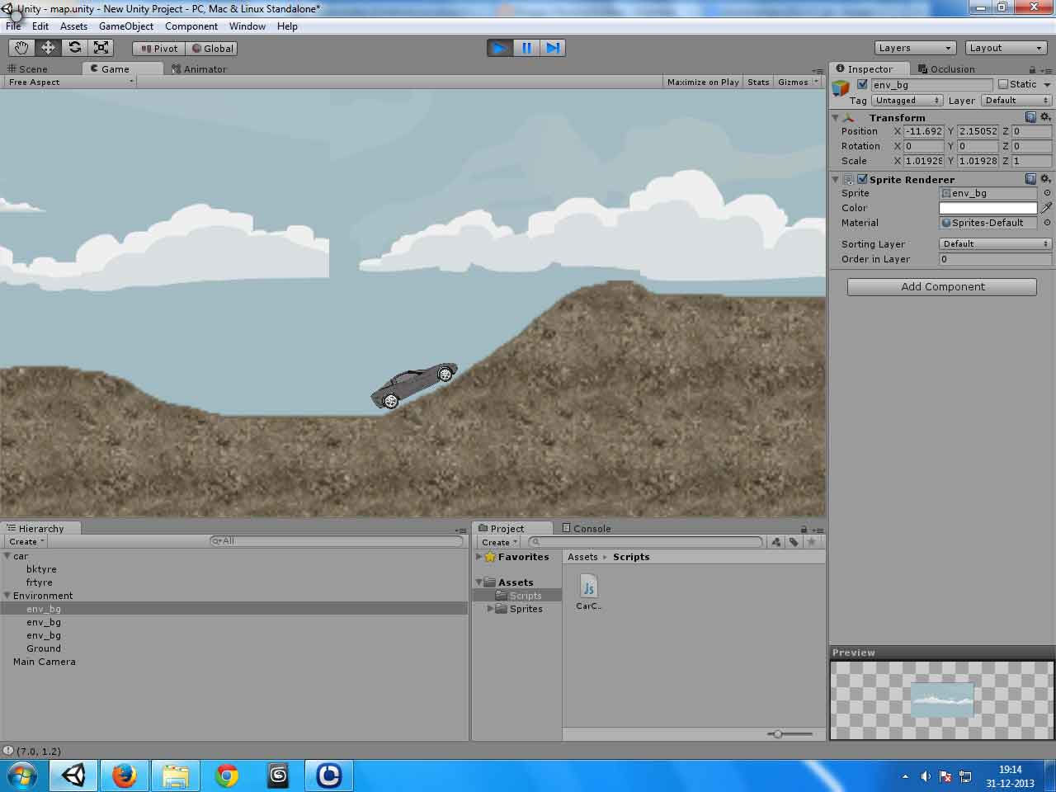Open Sprite Renderer help icon
This screenshot has width=1056, height=792.
tap(1030, 179)
